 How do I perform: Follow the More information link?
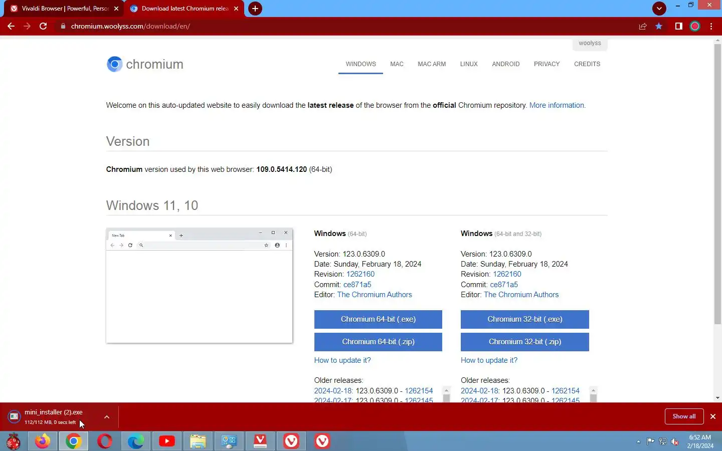557,105
